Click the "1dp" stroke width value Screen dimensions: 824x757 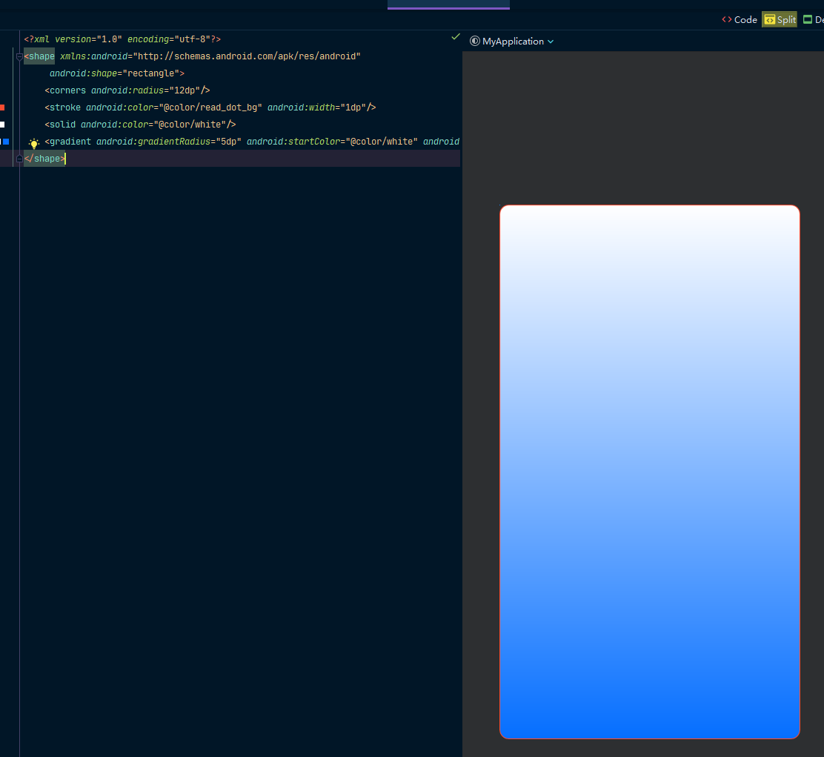pyautogui.click(x=352, y=108)
